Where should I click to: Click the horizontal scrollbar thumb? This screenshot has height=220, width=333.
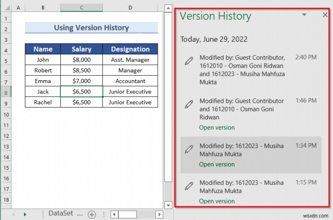[127, 214]
